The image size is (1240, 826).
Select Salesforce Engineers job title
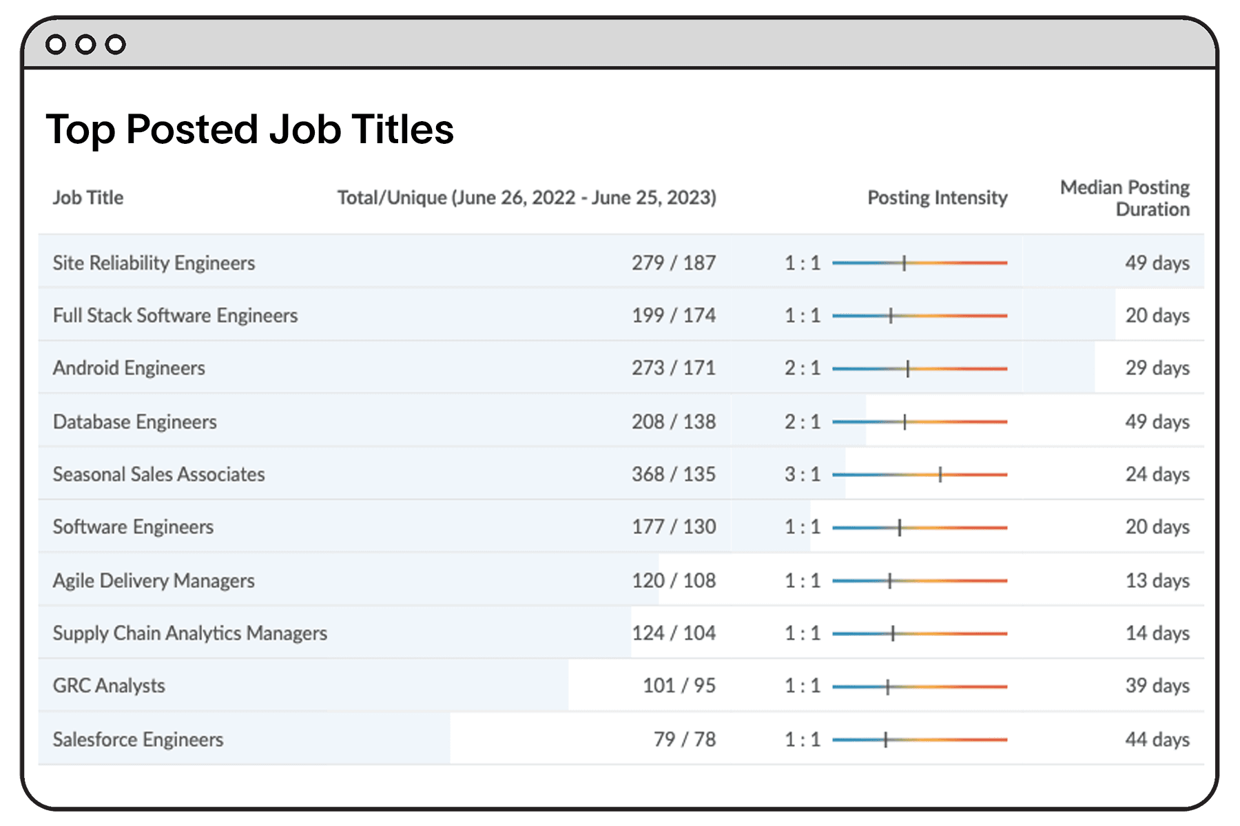click(x=138, y=739)
